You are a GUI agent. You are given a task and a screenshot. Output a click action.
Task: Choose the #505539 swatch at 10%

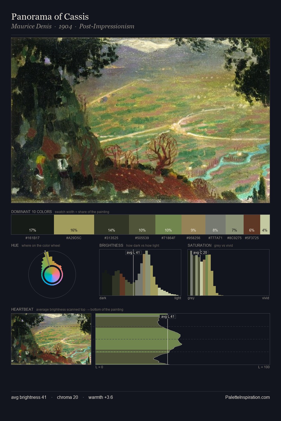(x=142, y=225)
